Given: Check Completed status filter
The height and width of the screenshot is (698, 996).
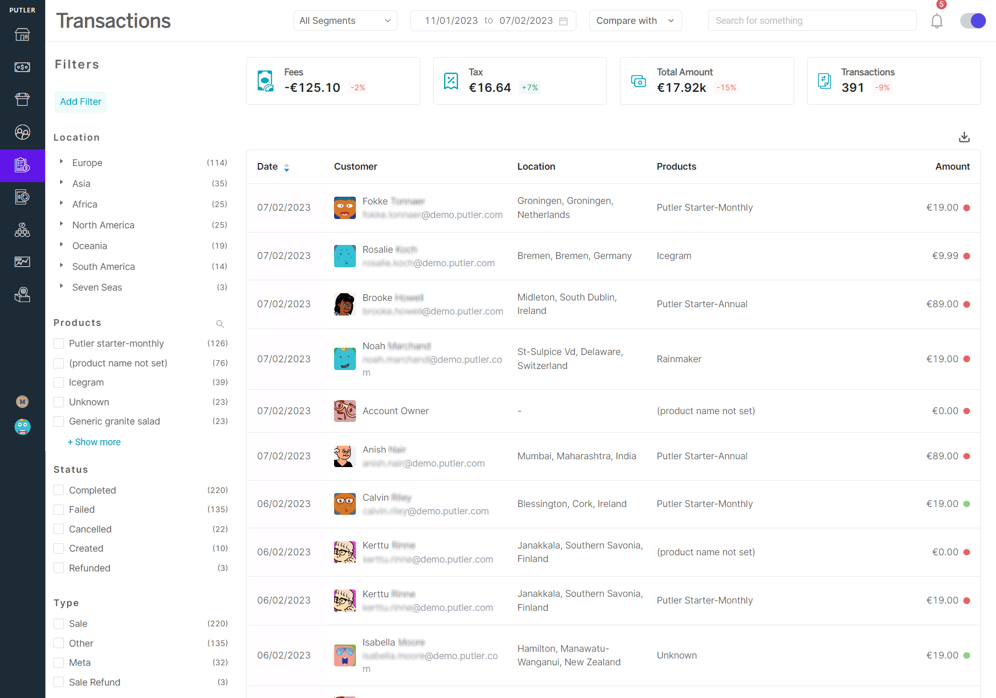Looking at the screenshot, I should (x=59, y=490).
